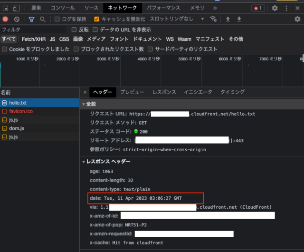Activate the inspect element picker icon
The image size is (304, 252).
pyautogui.click(x=6, y=8)
